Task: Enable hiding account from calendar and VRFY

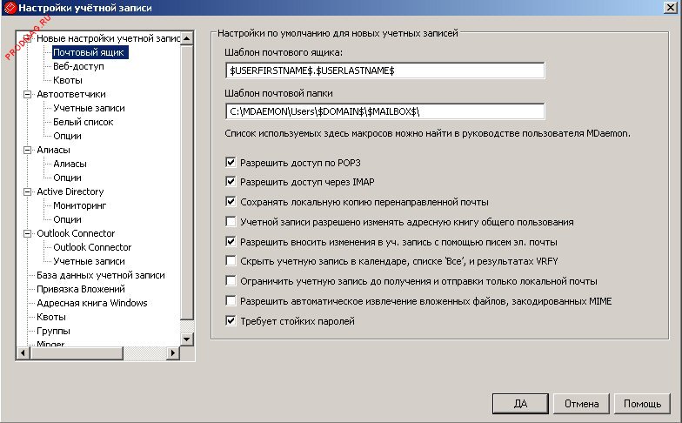Action: pyautogui.click(x=231, y=261)
